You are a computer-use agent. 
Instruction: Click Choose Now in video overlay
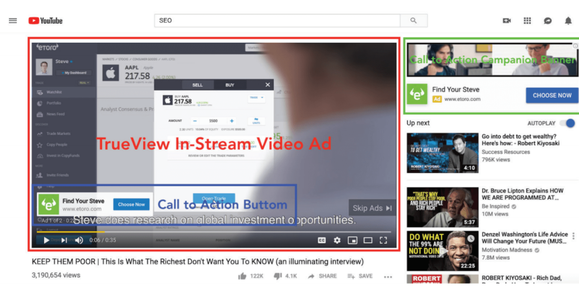pos(131,204)
